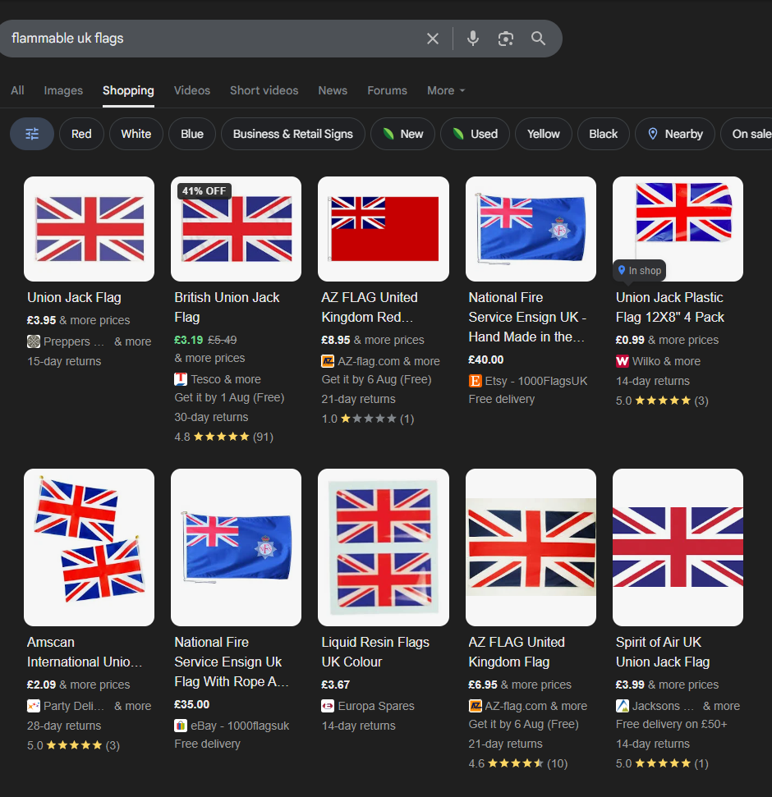Enable the On sale filter chip

click(746, 134)
